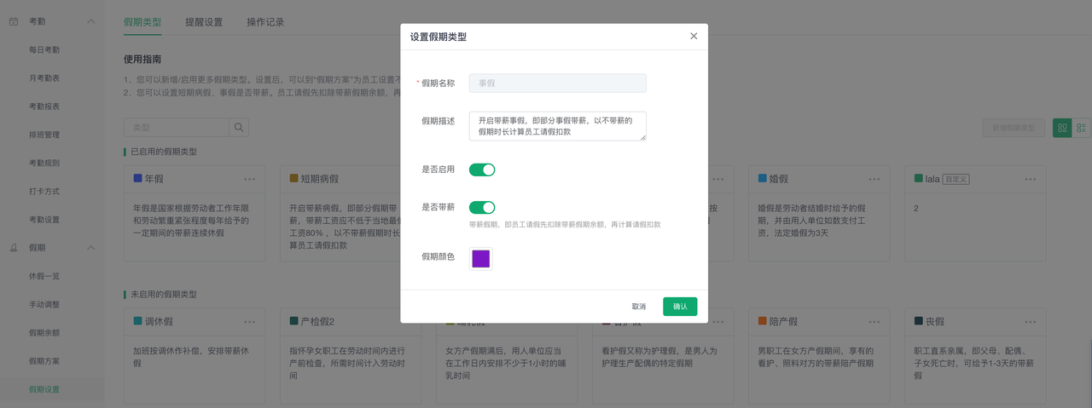This screenshot has width=1092, height=408.
Task: Switch to the 提醒设置 tab
Action: (204, 22)
